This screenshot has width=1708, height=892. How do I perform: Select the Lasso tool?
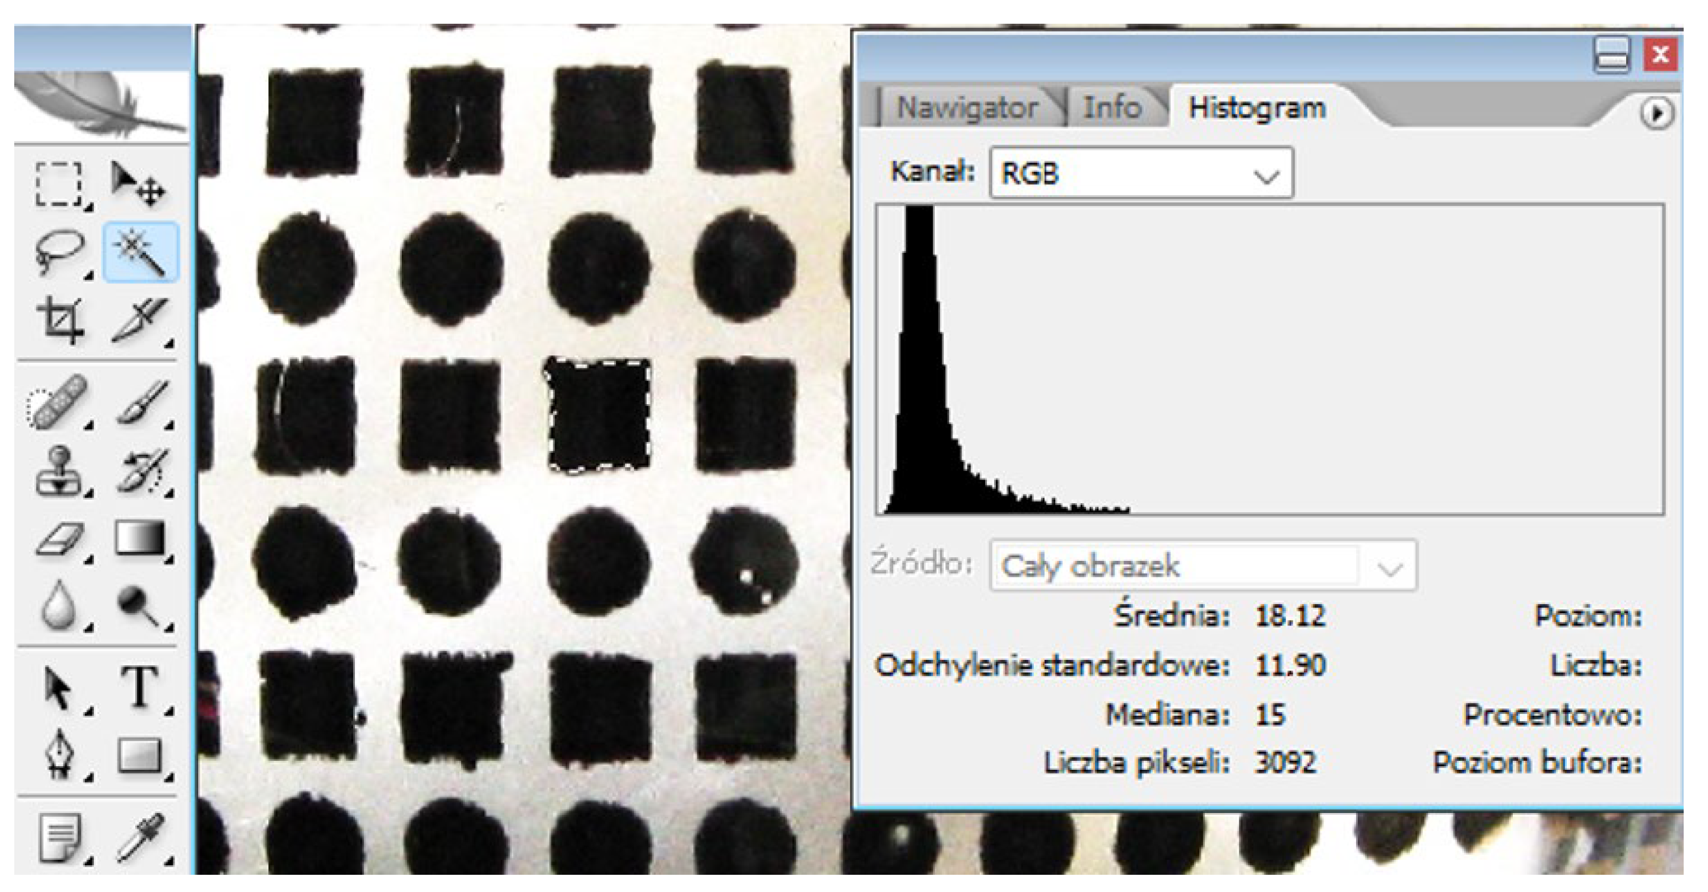click(x=60, y=253)
